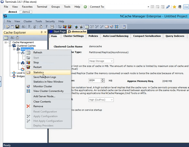Click the Save floppy disk toolbar icon

pyautogui.click(x=17, y=27)
